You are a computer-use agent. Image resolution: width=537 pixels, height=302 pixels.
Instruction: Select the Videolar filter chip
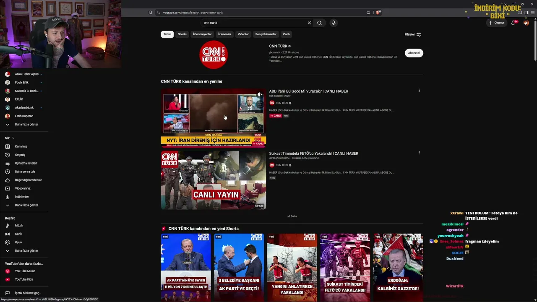pyautogui.click(x=243, y=34)
